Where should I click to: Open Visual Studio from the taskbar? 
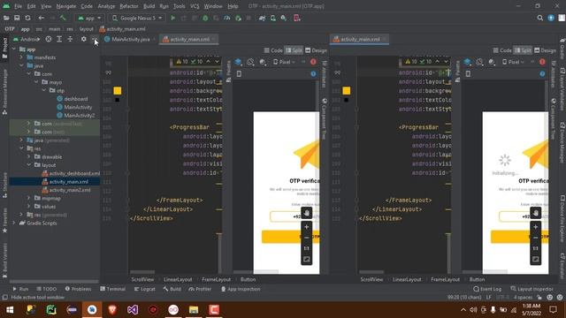coord(133,310)
